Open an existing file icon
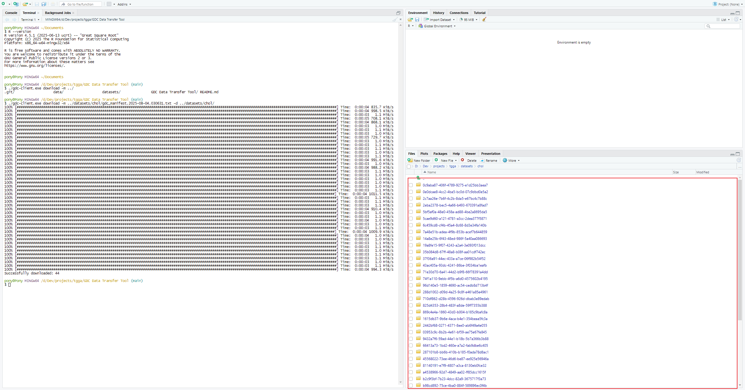 coord(25,4)
